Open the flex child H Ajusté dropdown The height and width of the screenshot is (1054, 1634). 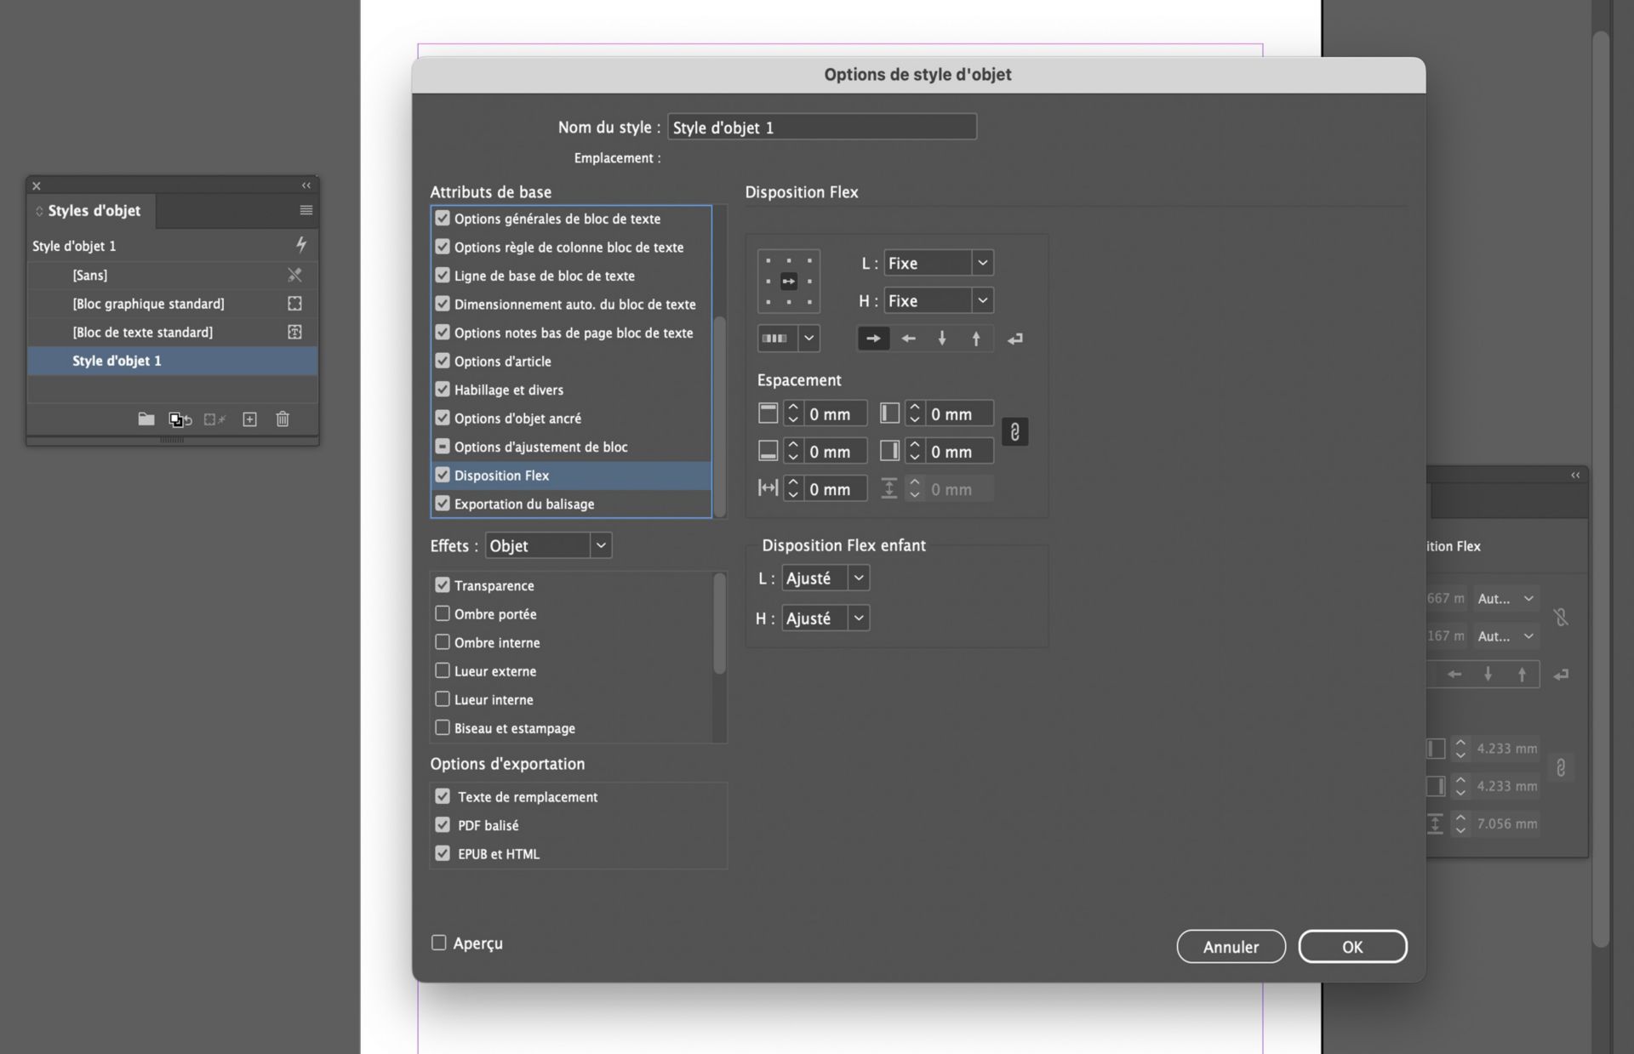pos(825,618)
